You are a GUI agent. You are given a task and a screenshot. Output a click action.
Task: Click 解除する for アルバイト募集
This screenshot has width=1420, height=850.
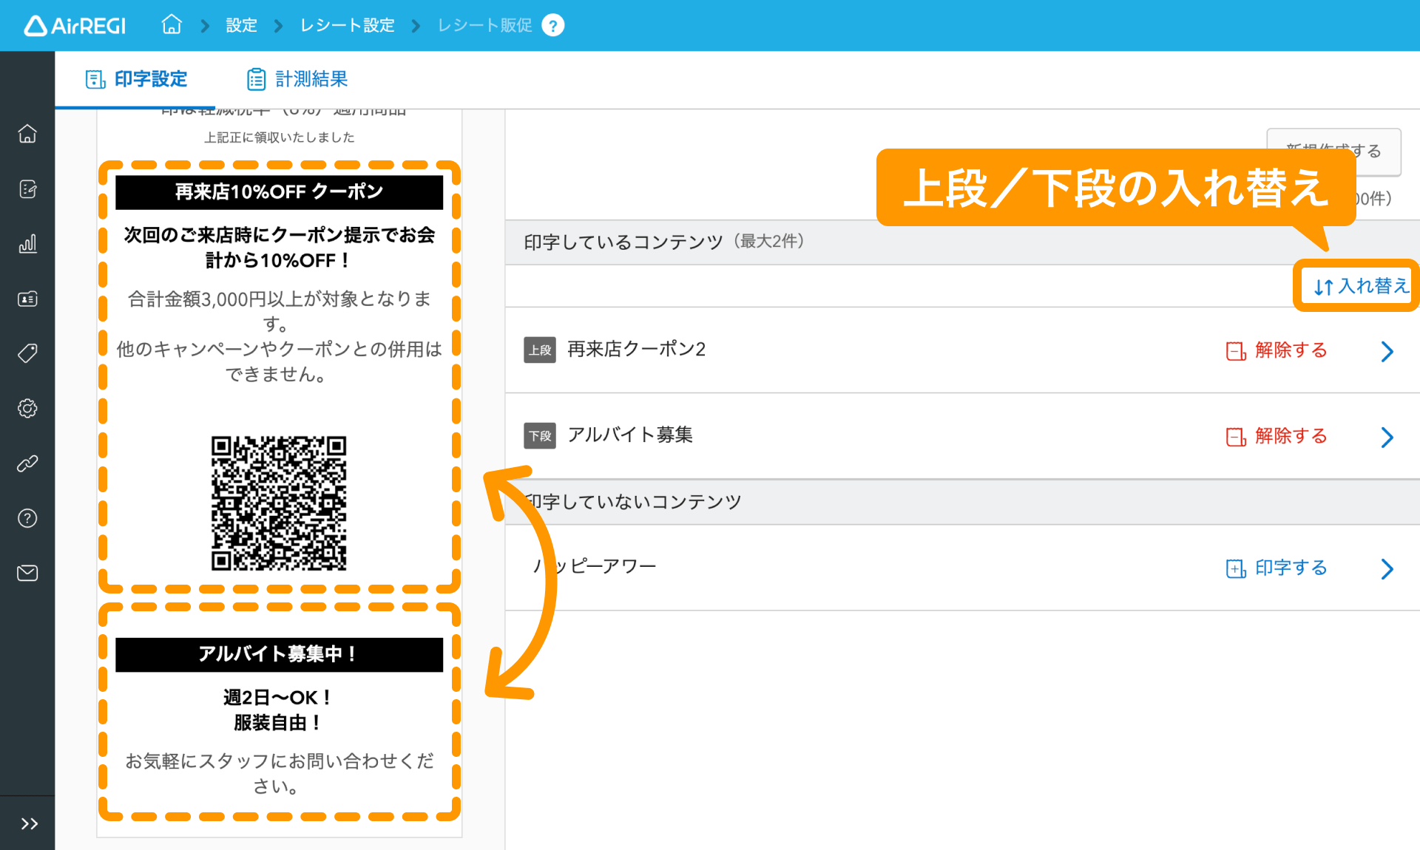tap(1277, 436)
